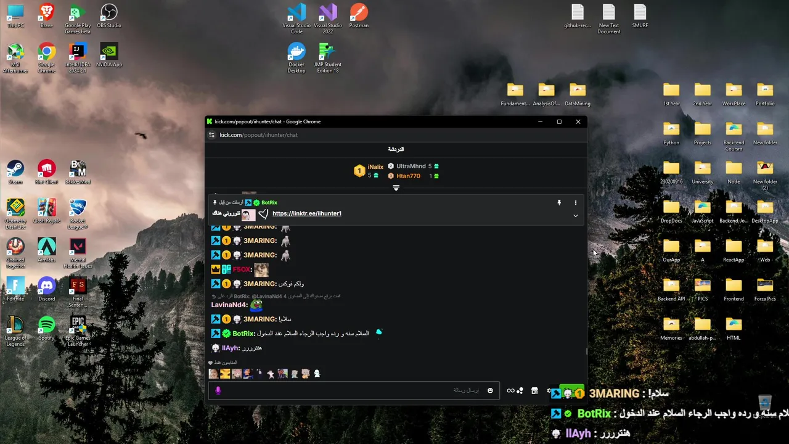Select the New Text Document file
The width and height of the screenshot is (789, 444).
tap(608, 19)
